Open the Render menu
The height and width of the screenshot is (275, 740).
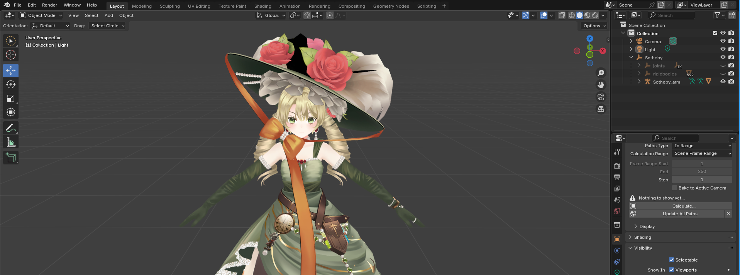click(49, 5)
